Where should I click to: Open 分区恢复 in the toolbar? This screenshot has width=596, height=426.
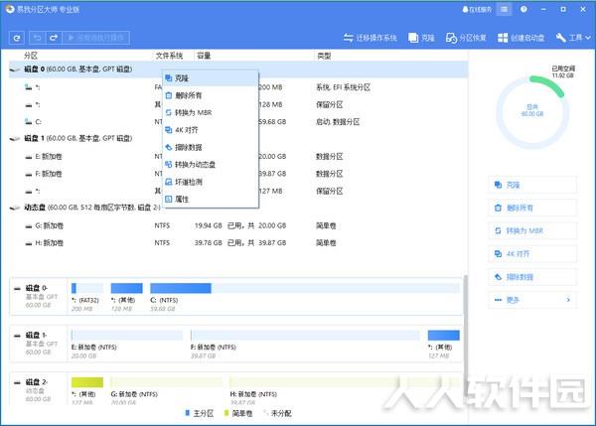tap(466, 38)
